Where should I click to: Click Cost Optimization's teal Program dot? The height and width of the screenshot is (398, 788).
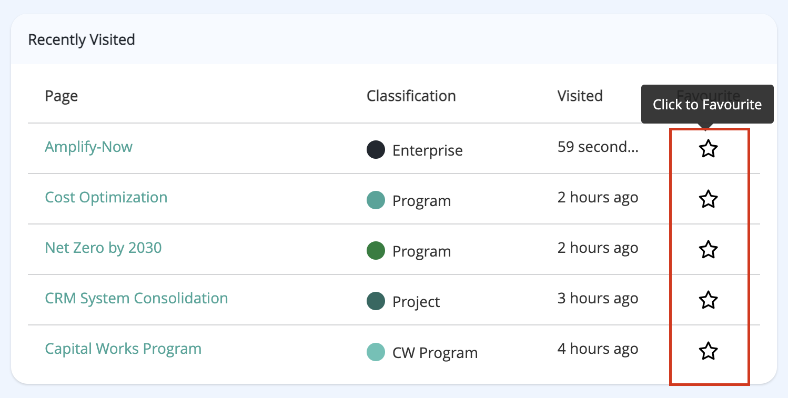[x=376, y=200]
